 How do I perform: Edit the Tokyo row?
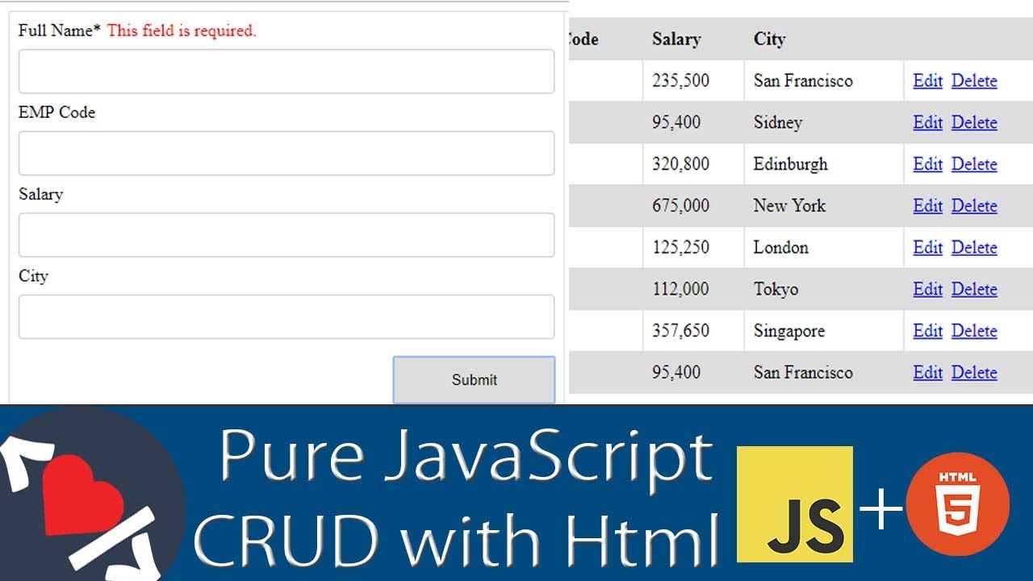coord(927,289)
